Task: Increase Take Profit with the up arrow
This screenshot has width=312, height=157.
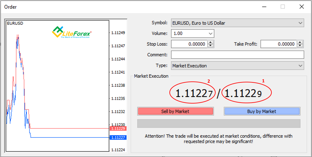Action: pos(300,42)
